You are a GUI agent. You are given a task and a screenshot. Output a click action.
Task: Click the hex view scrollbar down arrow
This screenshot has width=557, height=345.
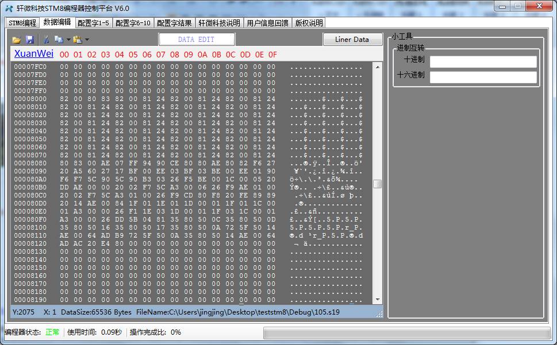pos(378,300)
